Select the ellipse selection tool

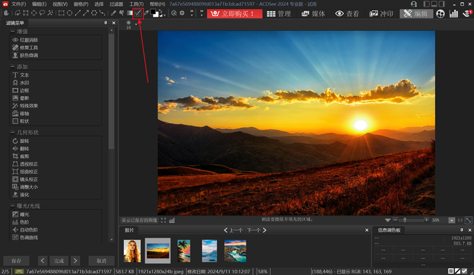[69, 13]
